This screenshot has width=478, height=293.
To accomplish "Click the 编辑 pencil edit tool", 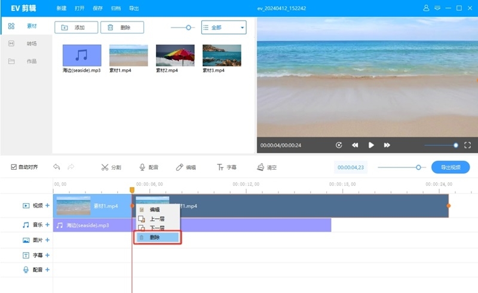I will (186, 167).
